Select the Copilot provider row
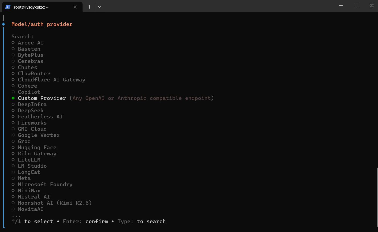Image resolution: width=378 pixels, height=232 pixels. [26, 92]
